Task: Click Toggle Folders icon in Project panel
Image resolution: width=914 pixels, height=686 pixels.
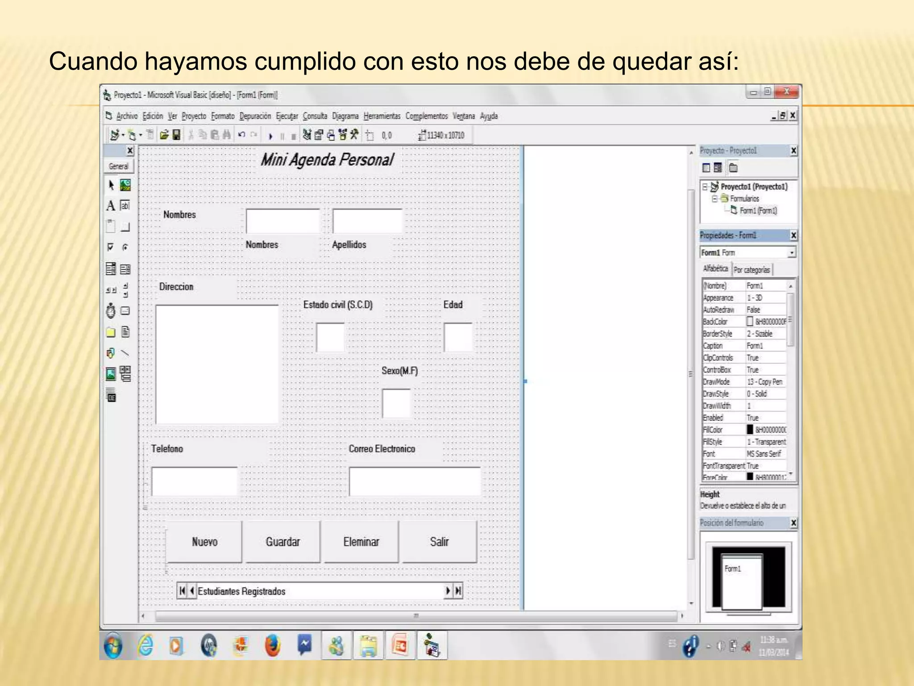Action: coord(733,168)
